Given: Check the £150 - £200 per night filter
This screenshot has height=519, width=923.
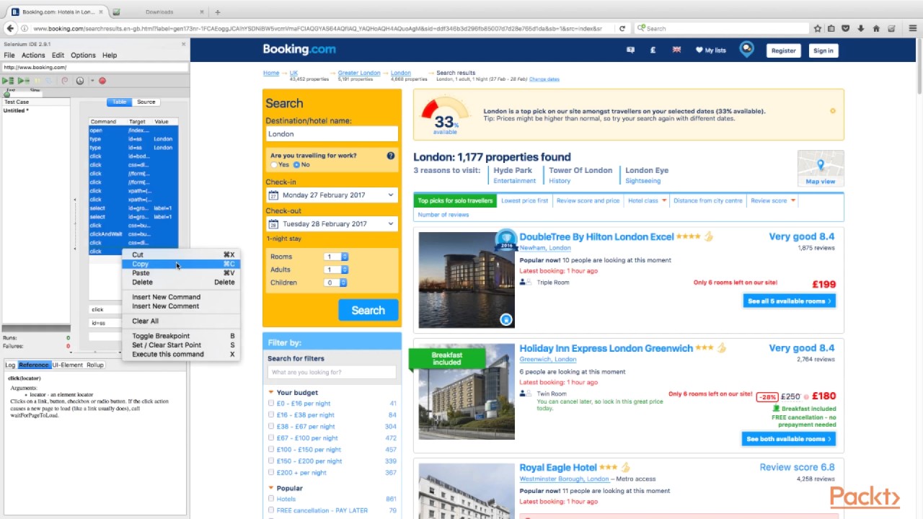Looking at the screenshot, I should point(271,461).
